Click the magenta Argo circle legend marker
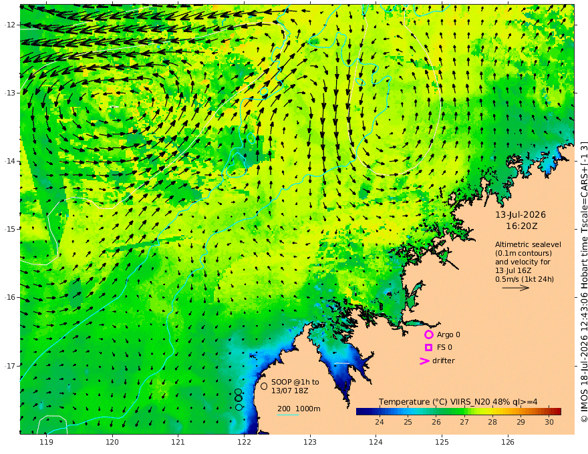This screenshot has height=454, width=588. point(428,334)
